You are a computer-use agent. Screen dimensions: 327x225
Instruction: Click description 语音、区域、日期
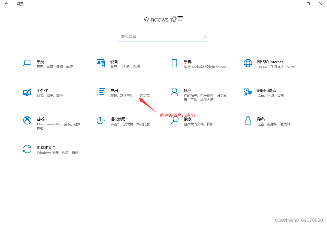click(270, 96)
